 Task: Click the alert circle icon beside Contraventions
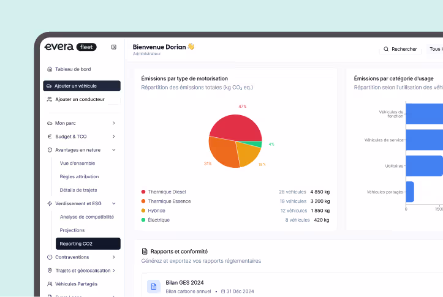(50, 257)
